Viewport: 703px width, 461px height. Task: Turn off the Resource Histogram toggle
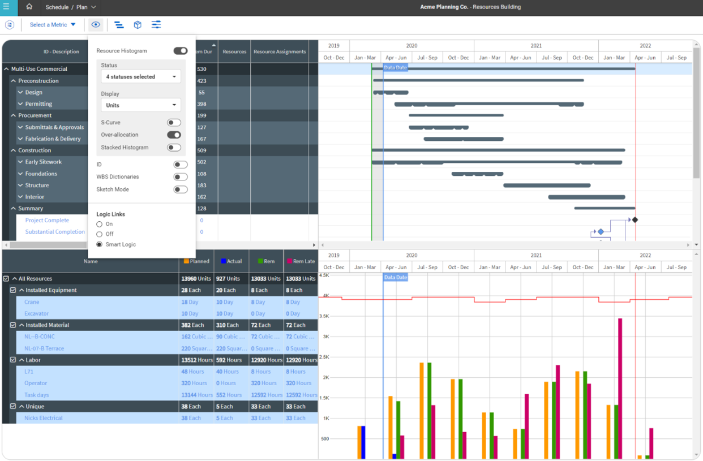180,51
